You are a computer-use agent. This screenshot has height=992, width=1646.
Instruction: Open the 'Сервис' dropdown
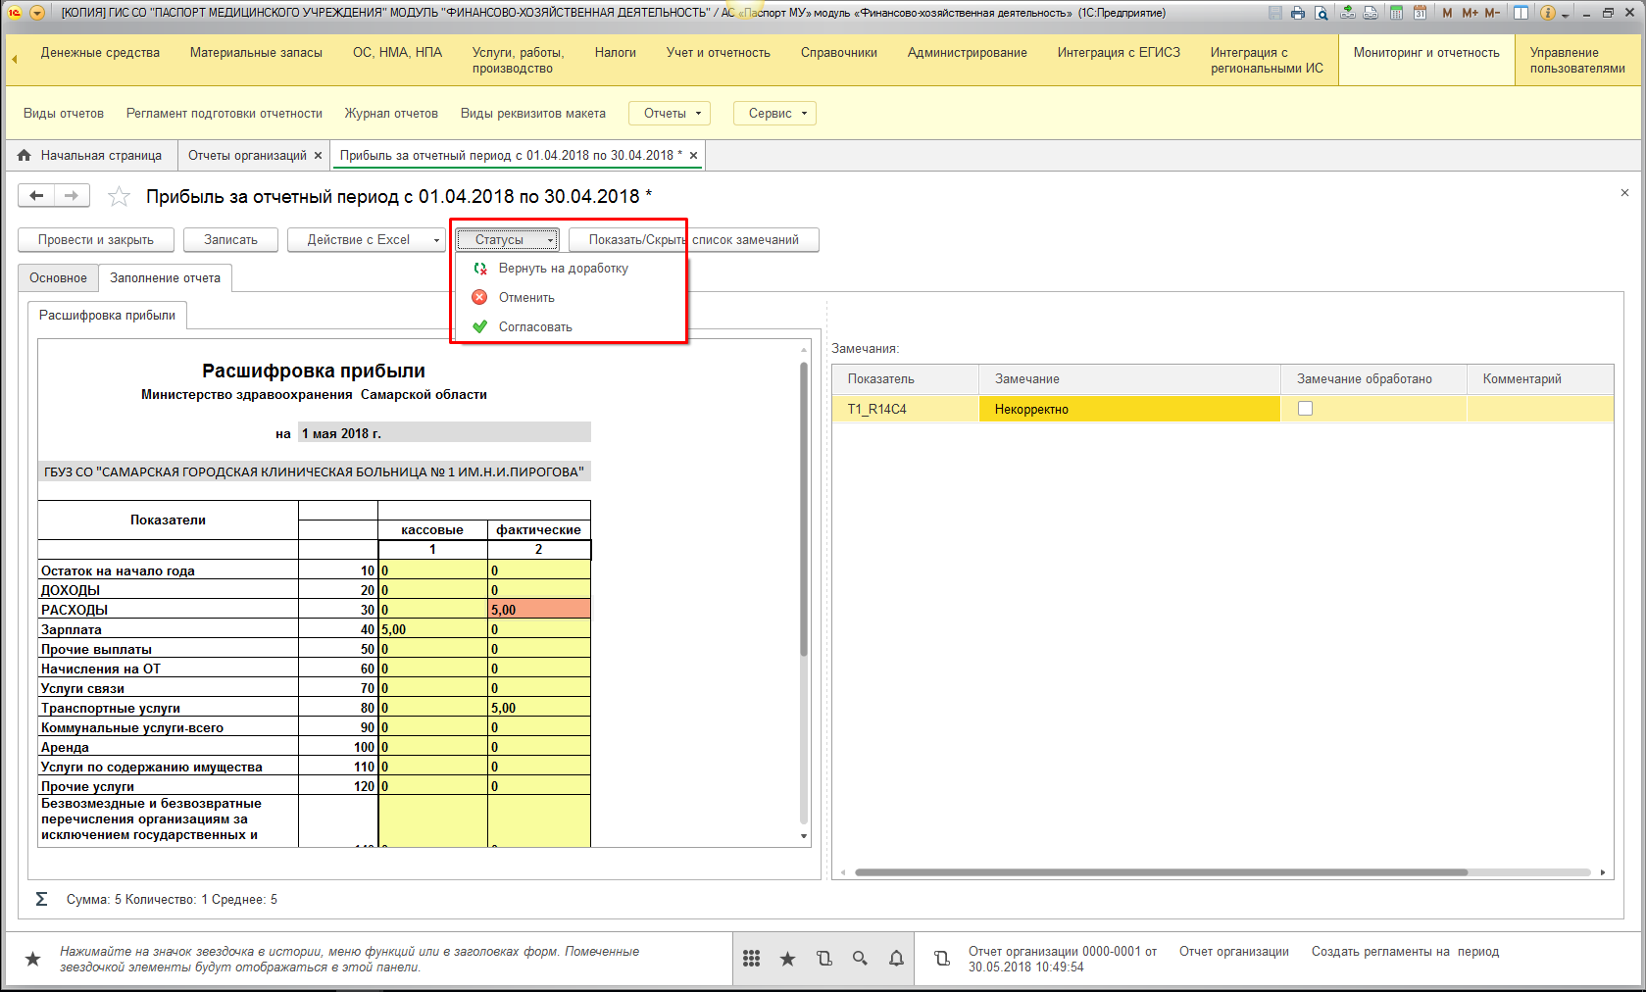pos(775,114)
